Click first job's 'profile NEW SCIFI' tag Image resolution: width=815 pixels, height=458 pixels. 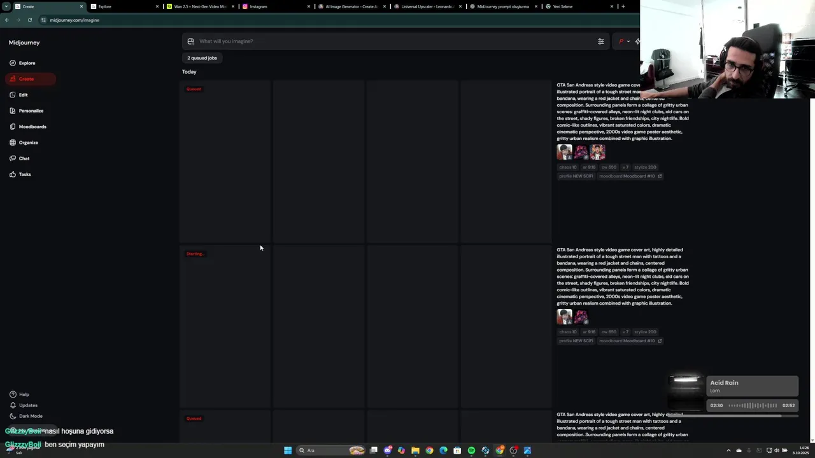coord(576,176)
